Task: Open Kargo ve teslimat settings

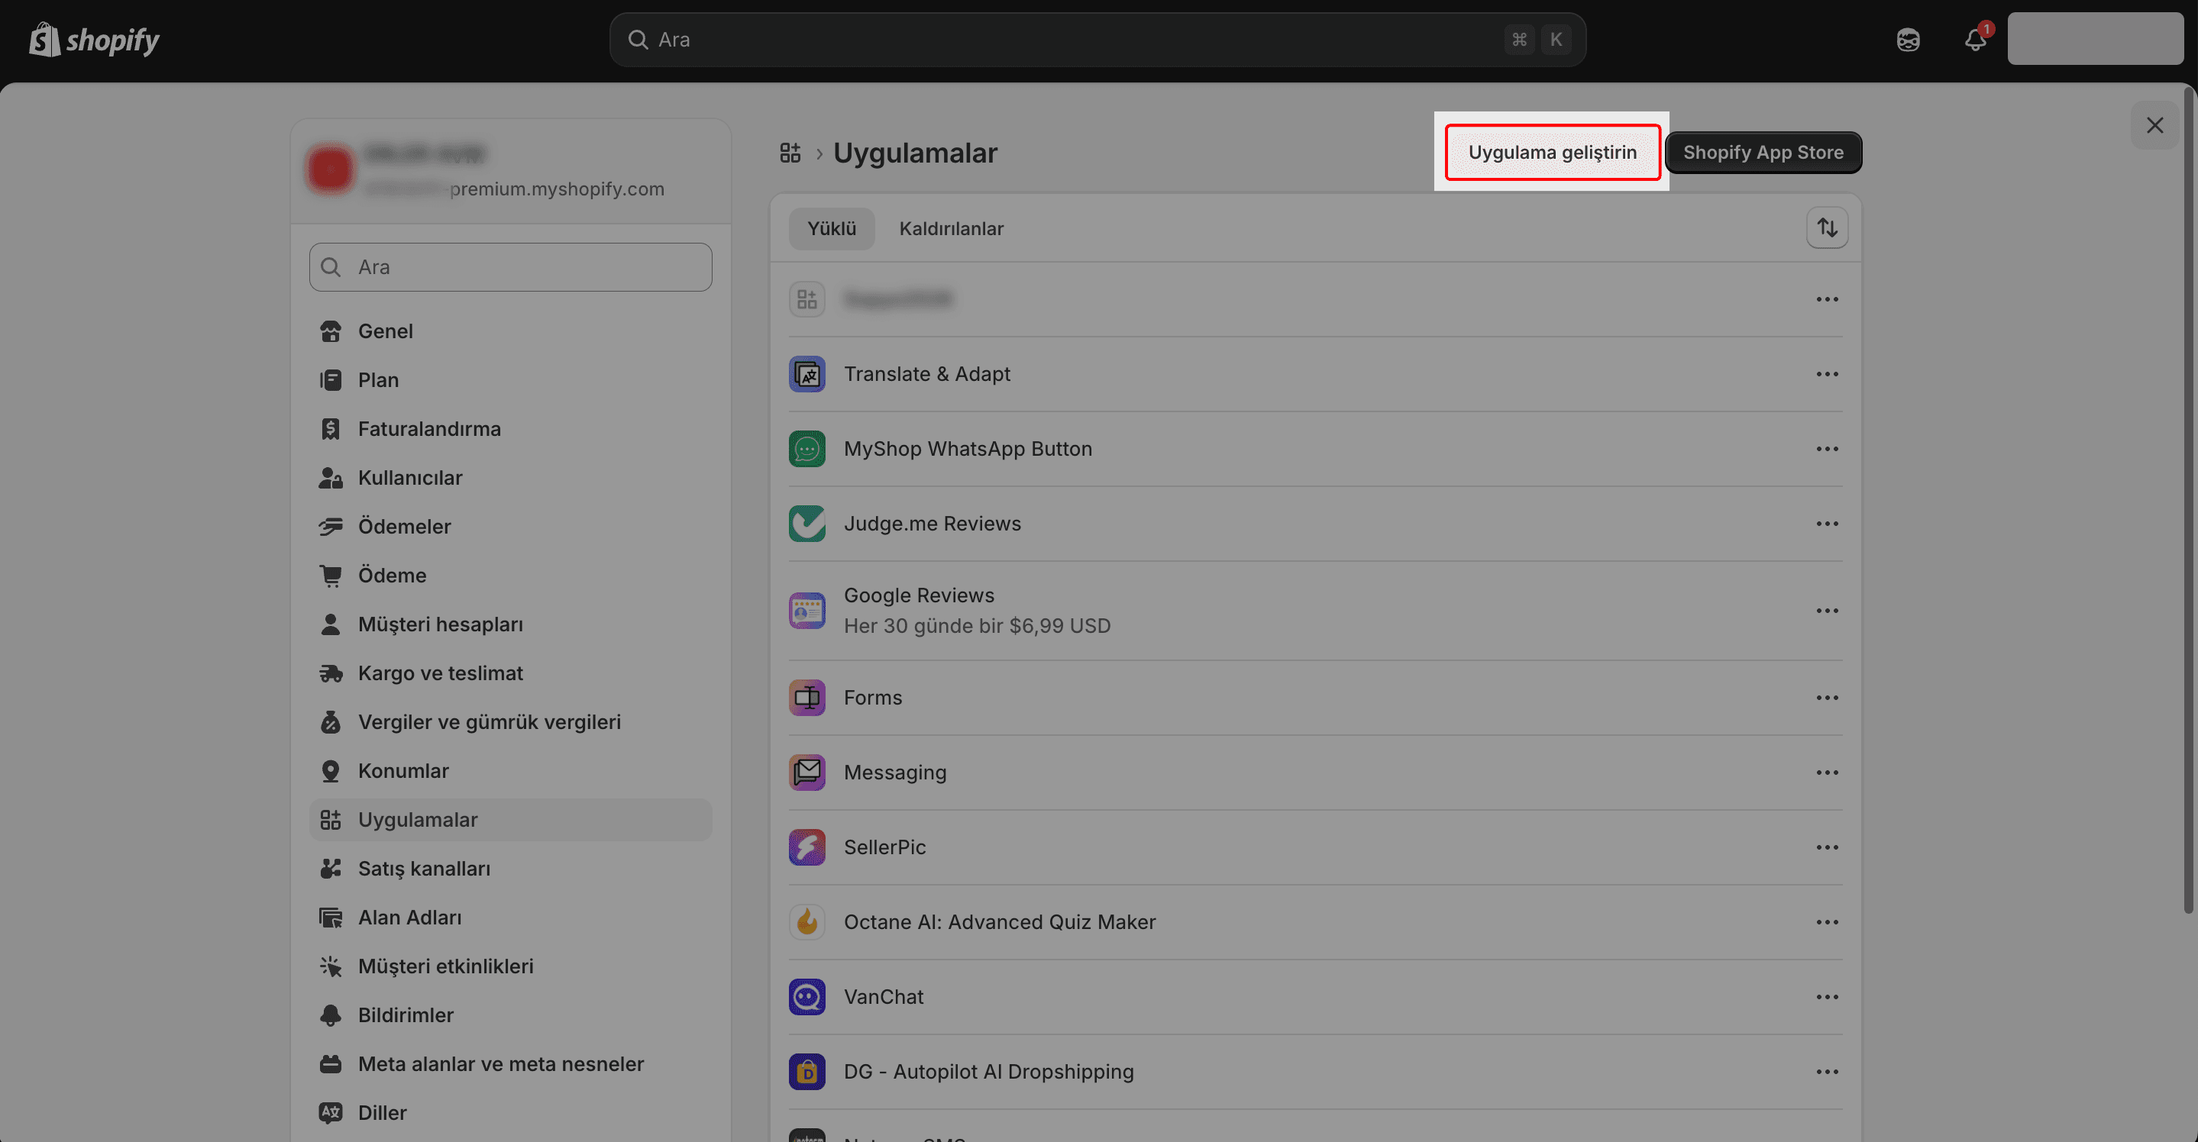Action: click(439, 673)
